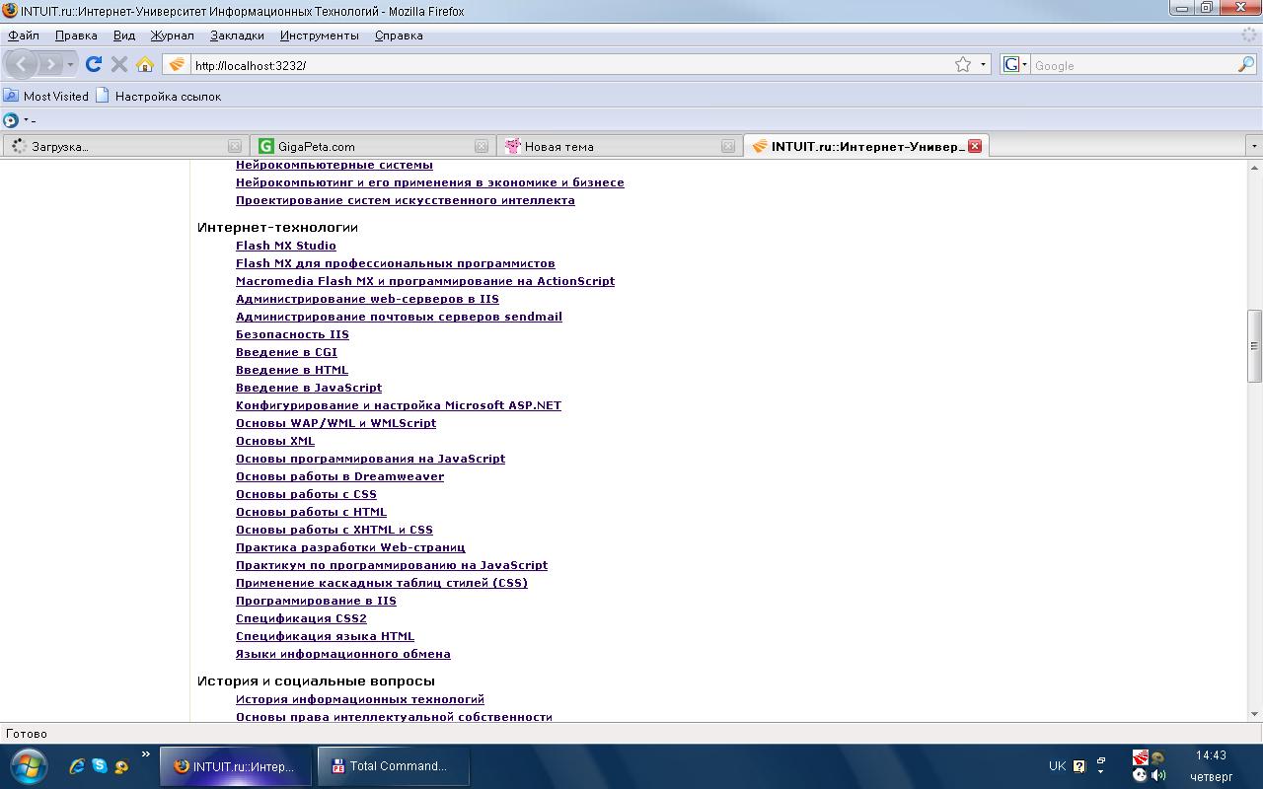Open Основы работы в Dreamweaver link
The image size is (1263, 789).
click(339, 476)
